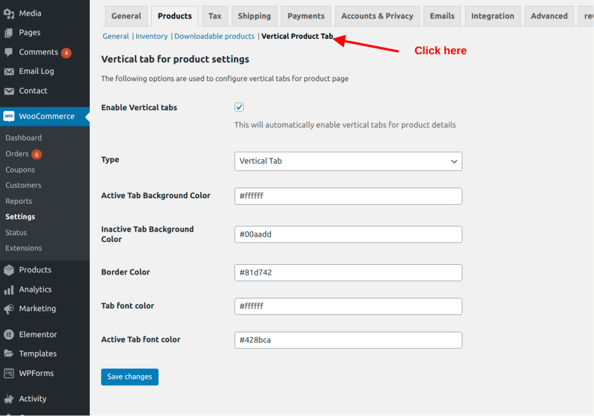
Task: Switch to the Advanced tab
Action: pos(549,16)
